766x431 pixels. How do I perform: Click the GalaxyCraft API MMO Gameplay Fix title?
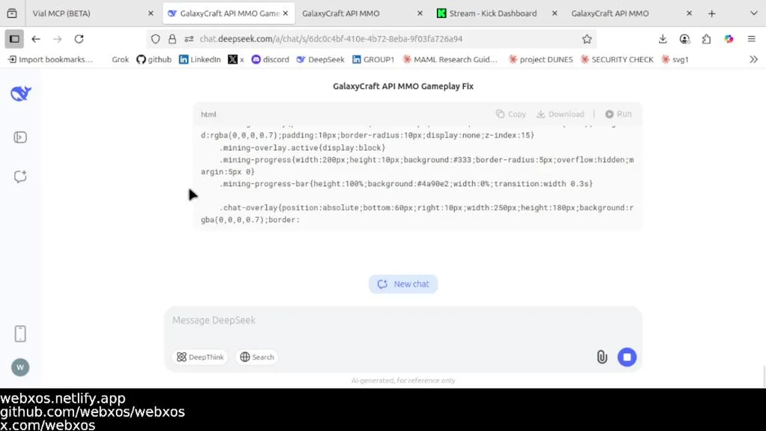403,86
